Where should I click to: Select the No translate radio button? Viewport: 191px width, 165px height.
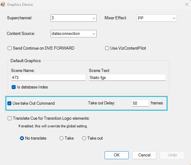(x=22, y=138)
